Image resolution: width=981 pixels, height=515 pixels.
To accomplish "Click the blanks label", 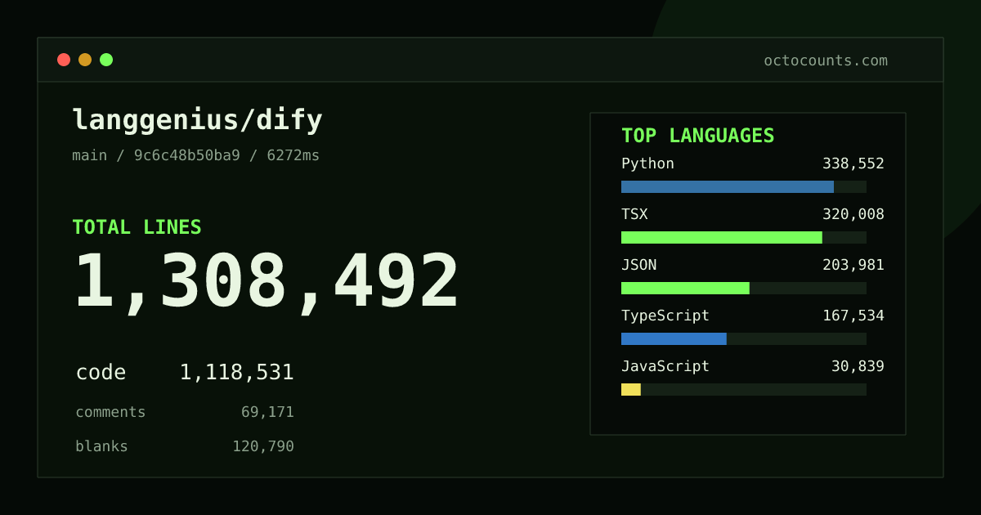I will (x=101, y=446).
